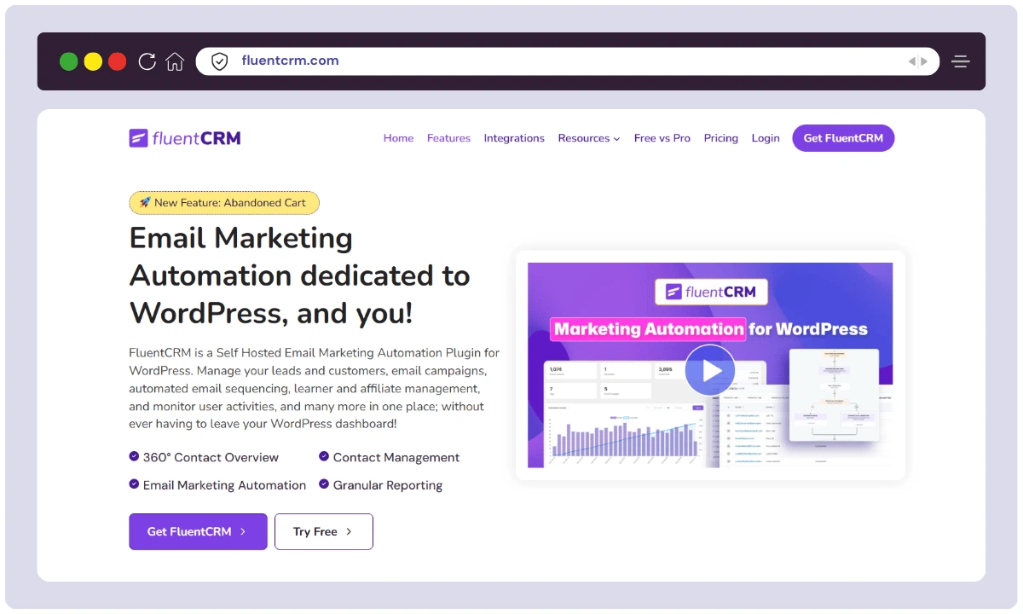Open the Login link
The width and height of the screenshot is (1023, 614).
click(766, 138)
